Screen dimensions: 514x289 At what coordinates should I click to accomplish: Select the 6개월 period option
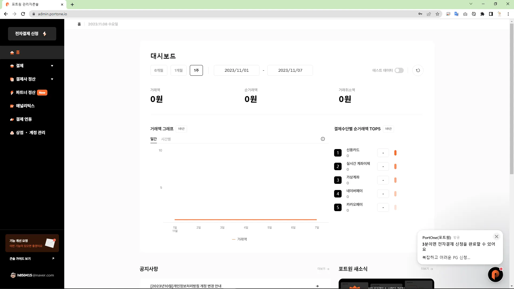click(x=159, y=70)
